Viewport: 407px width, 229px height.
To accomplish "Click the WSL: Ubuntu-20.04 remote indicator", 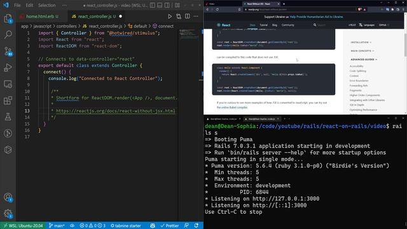I will point(24,226).
